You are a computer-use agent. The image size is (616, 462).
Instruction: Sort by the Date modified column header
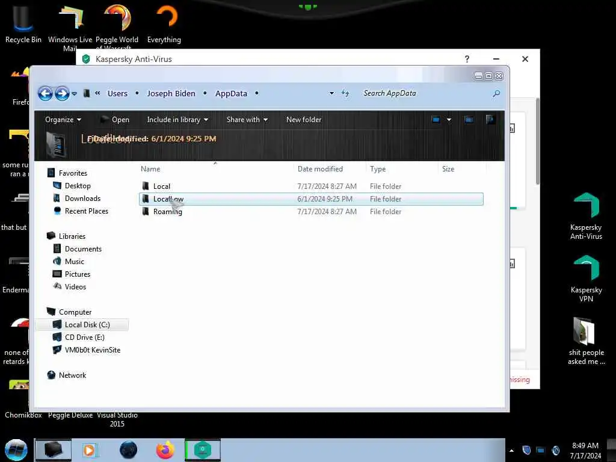(x=320, y=169)
